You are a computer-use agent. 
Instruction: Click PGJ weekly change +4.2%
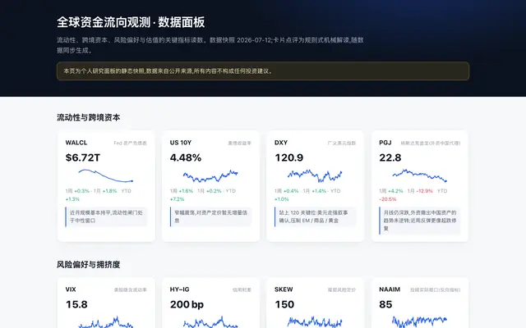[395, 191]
